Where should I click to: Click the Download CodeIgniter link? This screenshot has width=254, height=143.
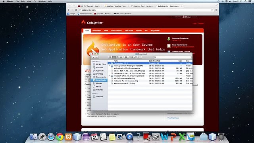[180, 39]
